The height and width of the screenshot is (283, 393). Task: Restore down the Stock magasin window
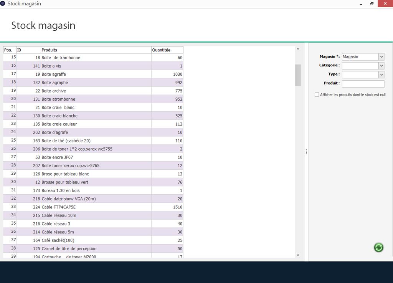point(372,3)
